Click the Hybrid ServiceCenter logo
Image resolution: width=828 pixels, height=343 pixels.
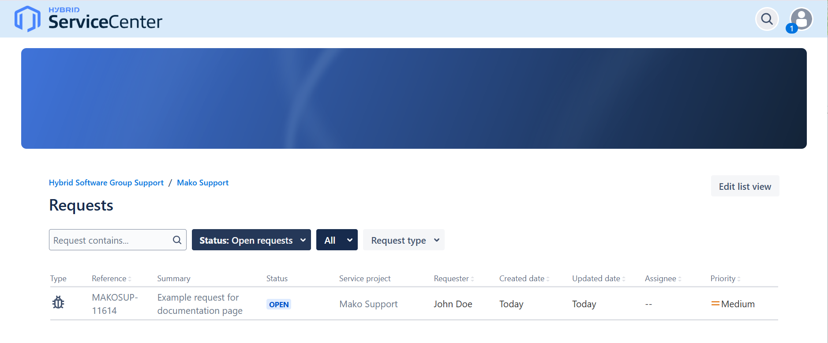pos(88,19)
